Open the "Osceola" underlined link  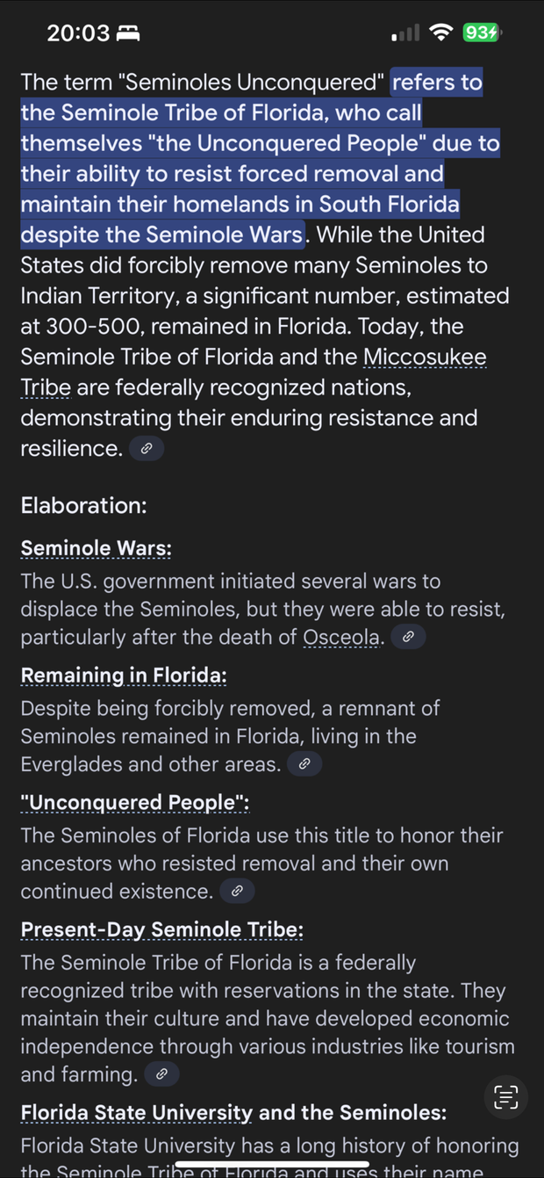[342, 638]
